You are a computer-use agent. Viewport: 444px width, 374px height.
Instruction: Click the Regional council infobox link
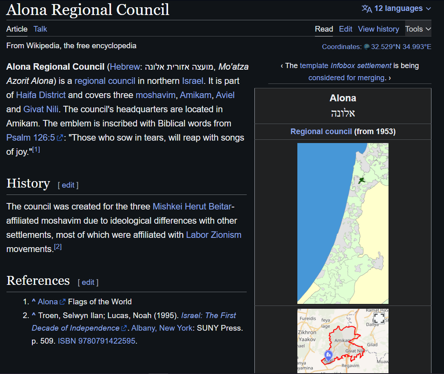pyautogui.click(x=321, y=131)
